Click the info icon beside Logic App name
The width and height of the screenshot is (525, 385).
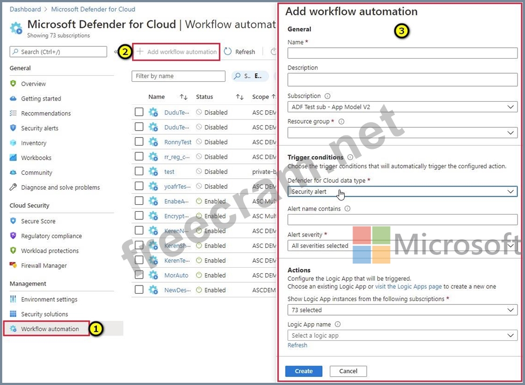(x=337, y=324)
